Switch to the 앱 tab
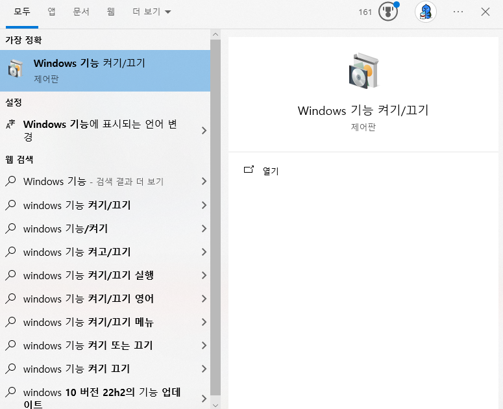Screen dimensions: 503x409 coord(51,12)
